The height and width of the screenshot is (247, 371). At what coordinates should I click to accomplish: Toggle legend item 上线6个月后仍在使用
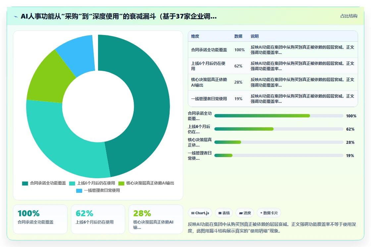click(92, 183)
